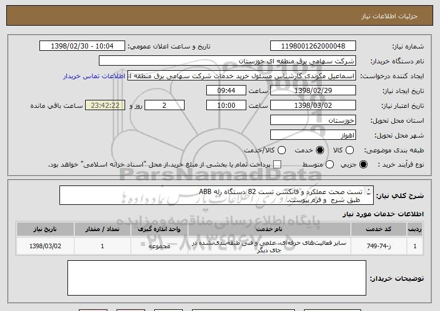Tick the treasury bonds payment checkbox
440x311 pixels.
tap(278, 165)
